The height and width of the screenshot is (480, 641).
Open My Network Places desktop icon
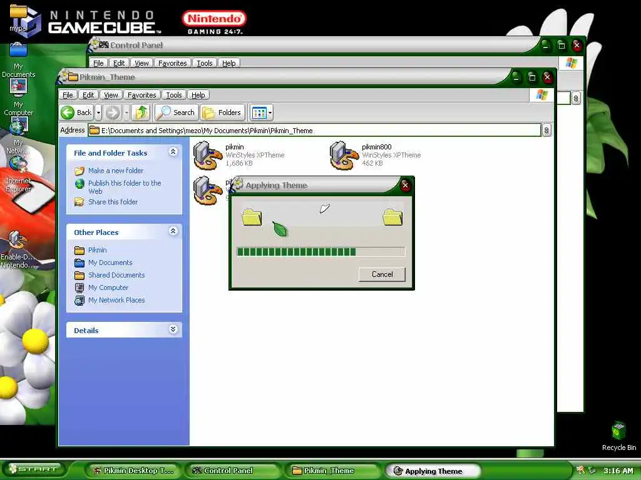[x=18, y=136]
